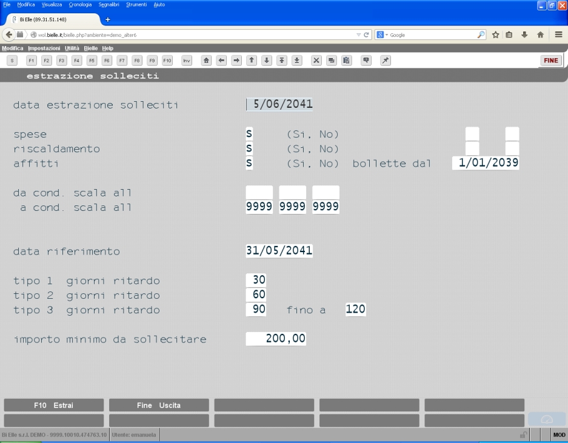This screenshot has width=568, height=443.
Task: Click the scissors cut icon
Action: coord(316,61)
